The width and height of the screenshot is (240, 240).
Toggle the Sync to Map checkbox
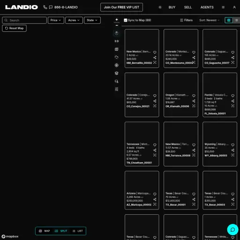[126, 20]
